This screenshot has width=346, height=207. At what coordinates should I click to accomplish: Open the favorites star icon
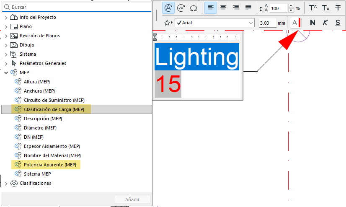(x=168, y=23)
